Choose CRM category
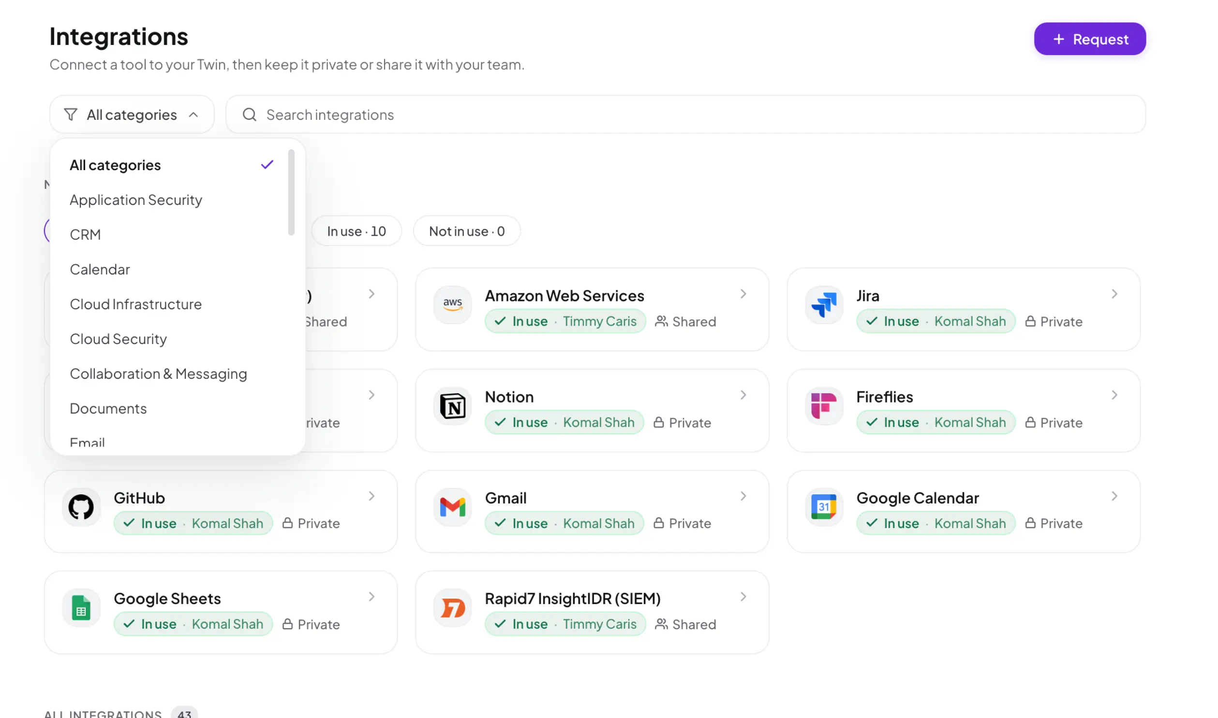The height and width of the screenshot is (718, 1218). pos(172,235)
